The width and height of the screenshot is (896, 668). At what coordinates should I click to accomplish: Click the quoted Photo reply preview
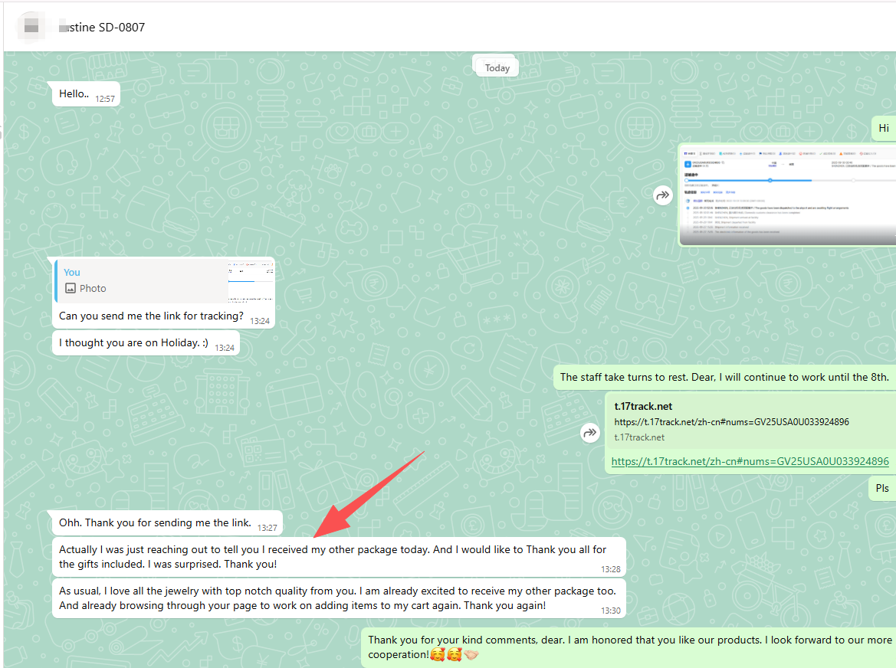(x=164, y=280)
